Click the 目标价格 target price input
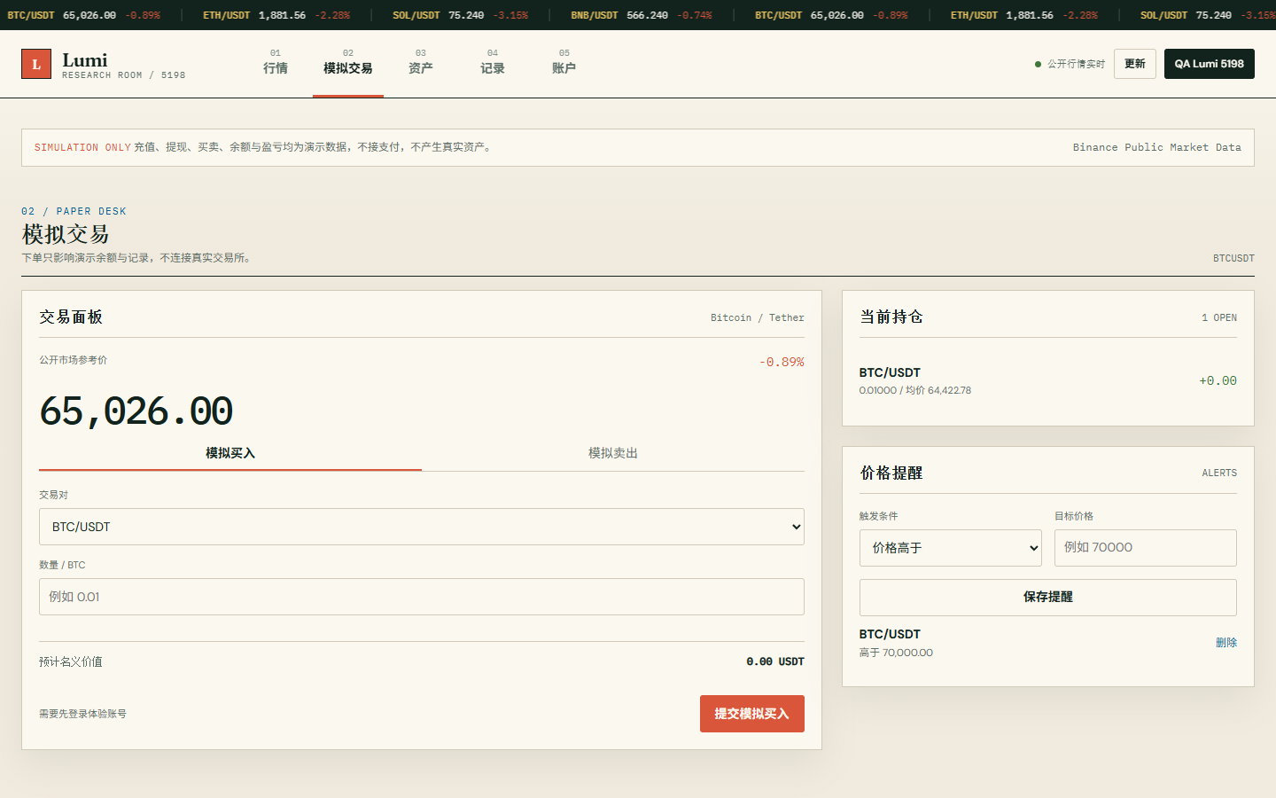 point(1146,548)
